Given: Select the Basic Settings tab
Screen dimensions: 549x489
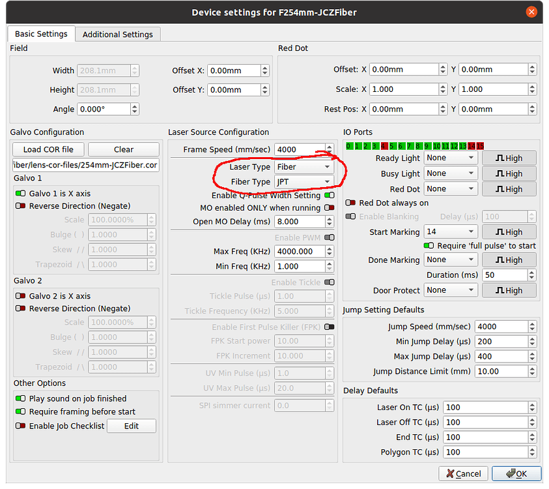Looking at the screenshot, I should [41, 34].
